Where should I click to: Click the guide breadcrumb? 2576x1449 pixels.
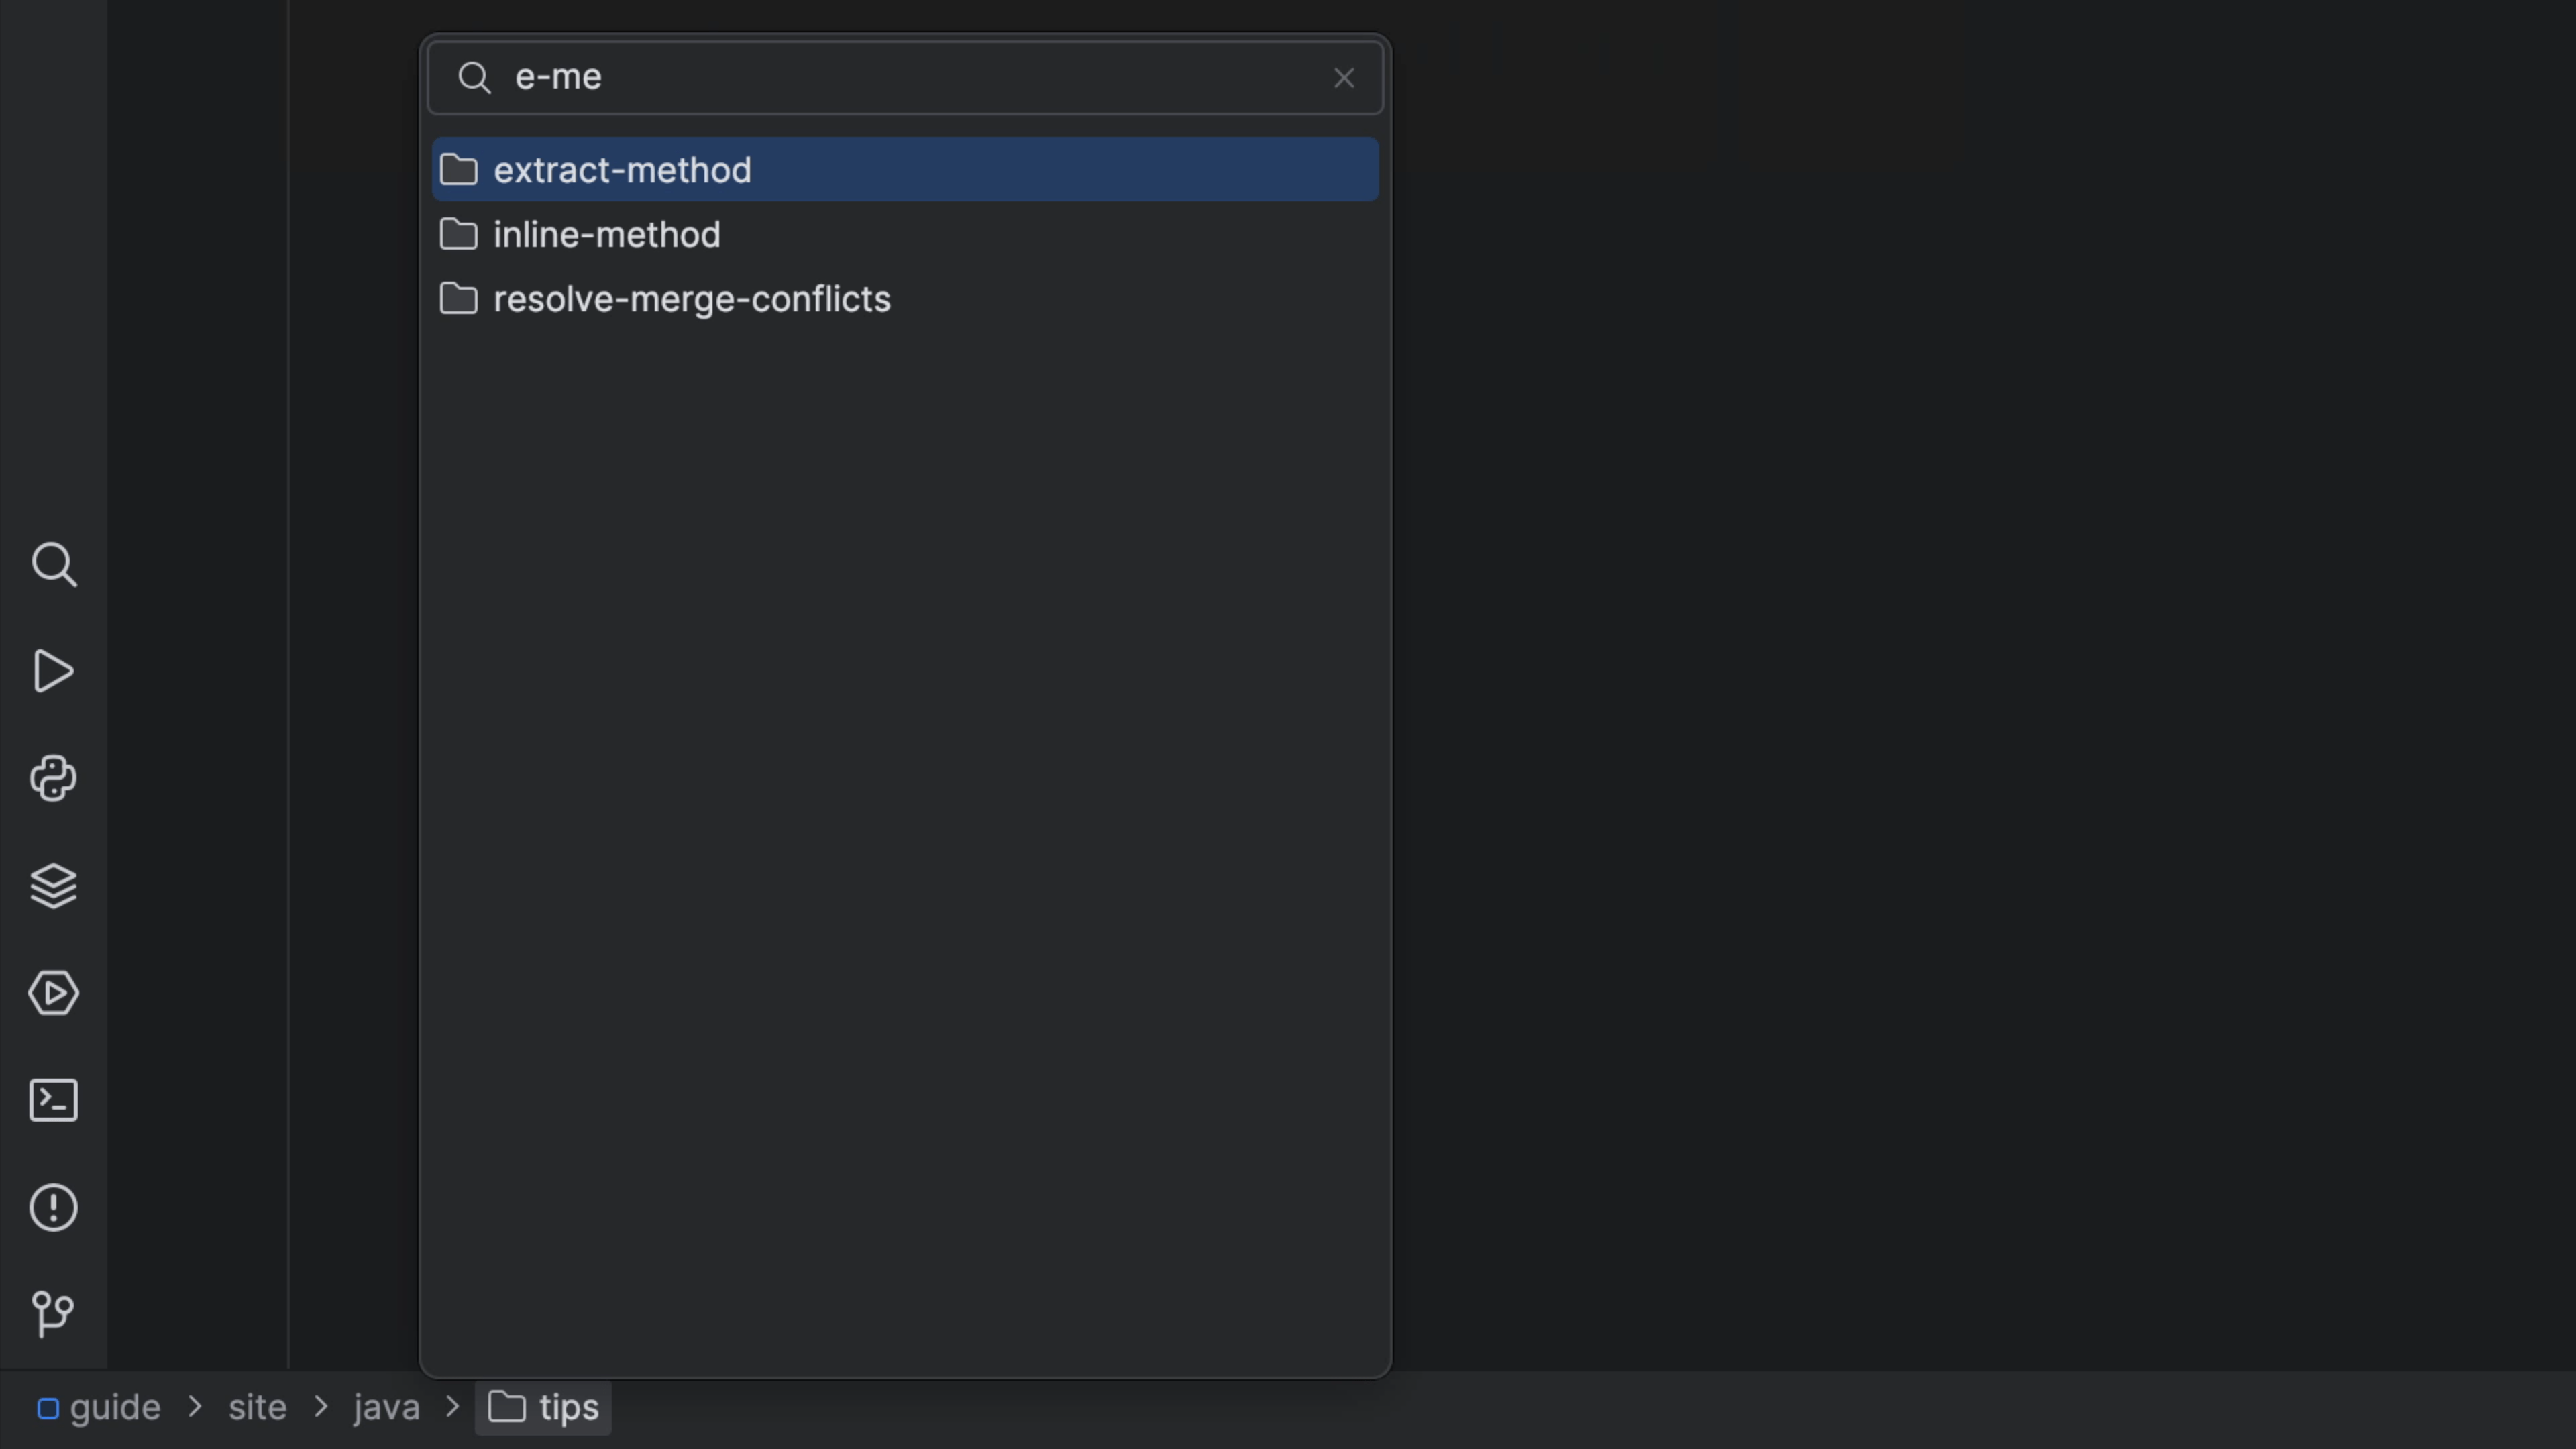(x=114, y=1408)
